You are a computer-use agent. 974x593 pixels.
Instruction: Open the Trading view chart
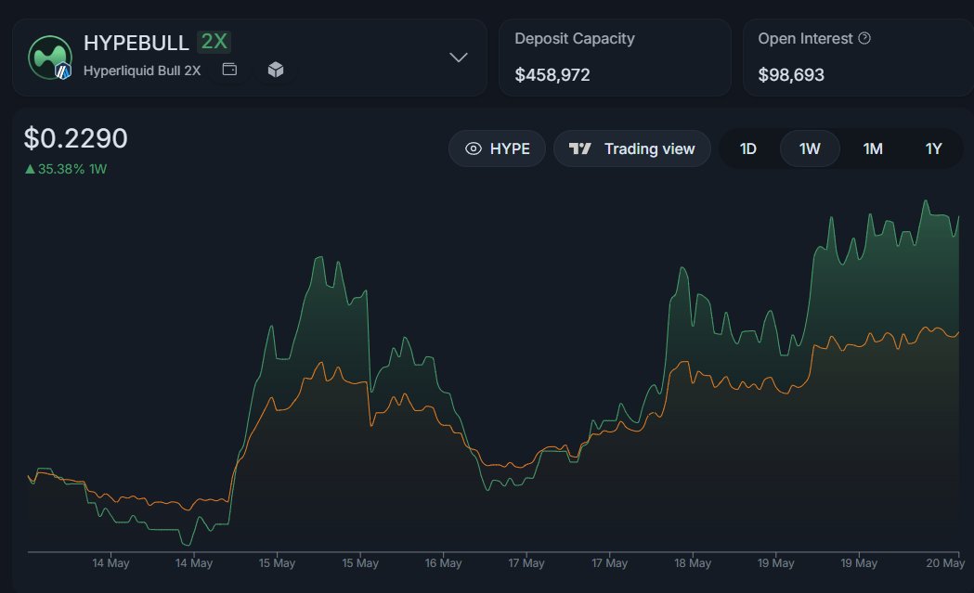tap(631, 148)
